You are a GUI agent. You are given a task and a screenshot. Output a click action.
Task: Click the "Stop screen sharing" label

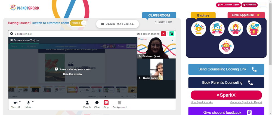coord(148,34)
